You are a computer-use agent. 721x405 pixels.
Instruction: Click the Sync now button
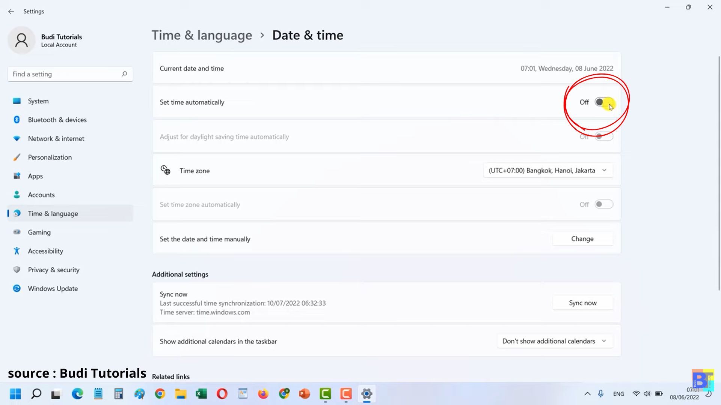[582, 303]
